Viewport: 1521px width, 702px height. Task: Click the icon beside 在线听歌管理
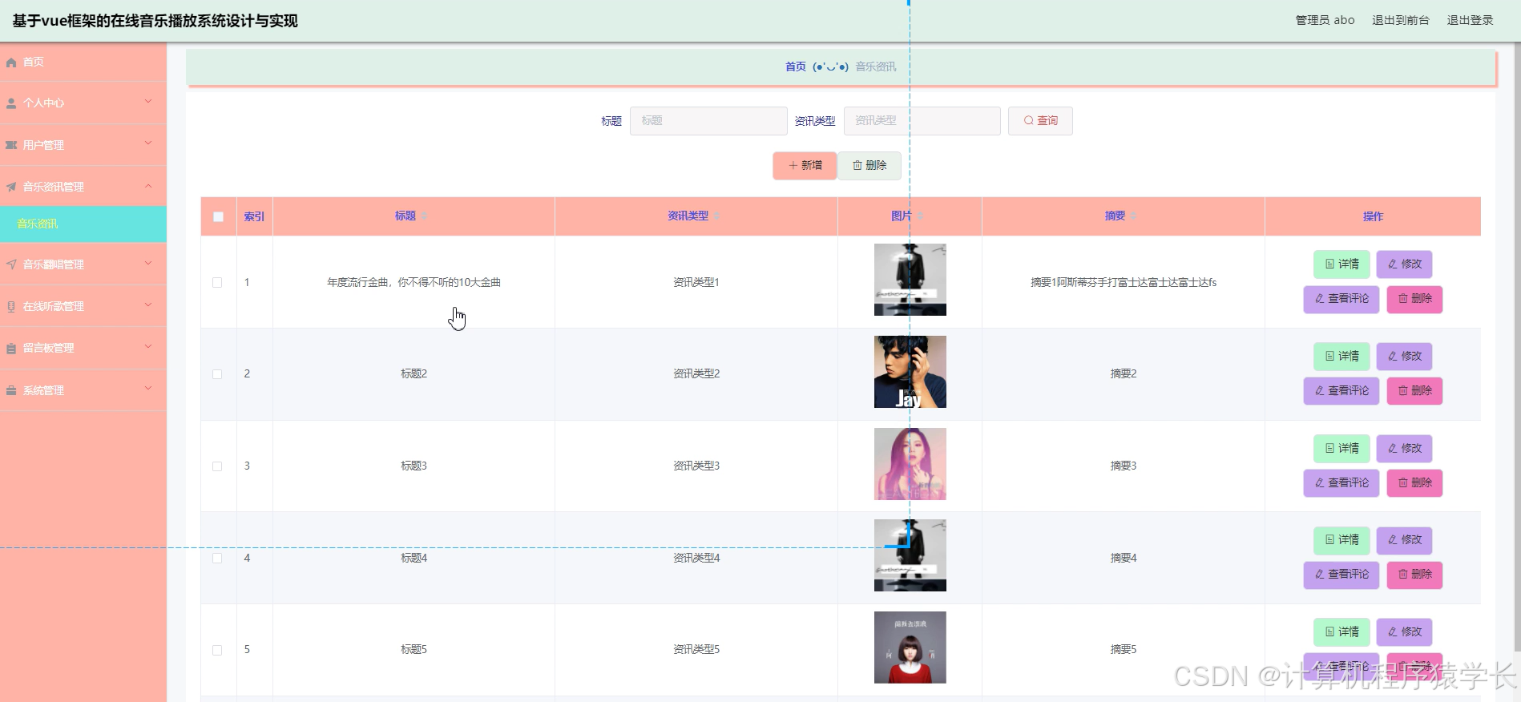click(11, 306)
